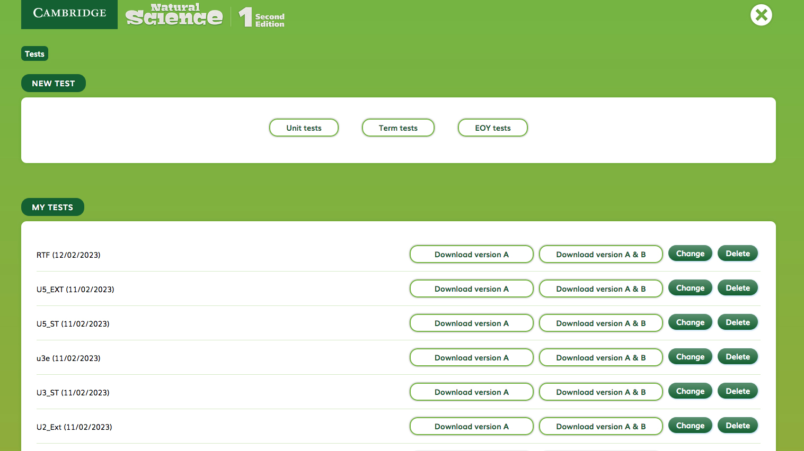Change the U5_ST test
Viewport: 804px width, 451px height.
click(690, 322)
